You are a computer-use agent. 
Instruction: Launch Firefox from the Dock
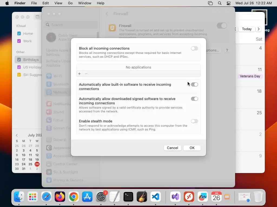click(x=60, y=196)
